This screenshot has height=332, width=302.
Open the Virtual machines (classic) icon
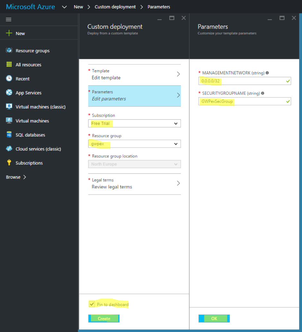[x=9, y=107]
